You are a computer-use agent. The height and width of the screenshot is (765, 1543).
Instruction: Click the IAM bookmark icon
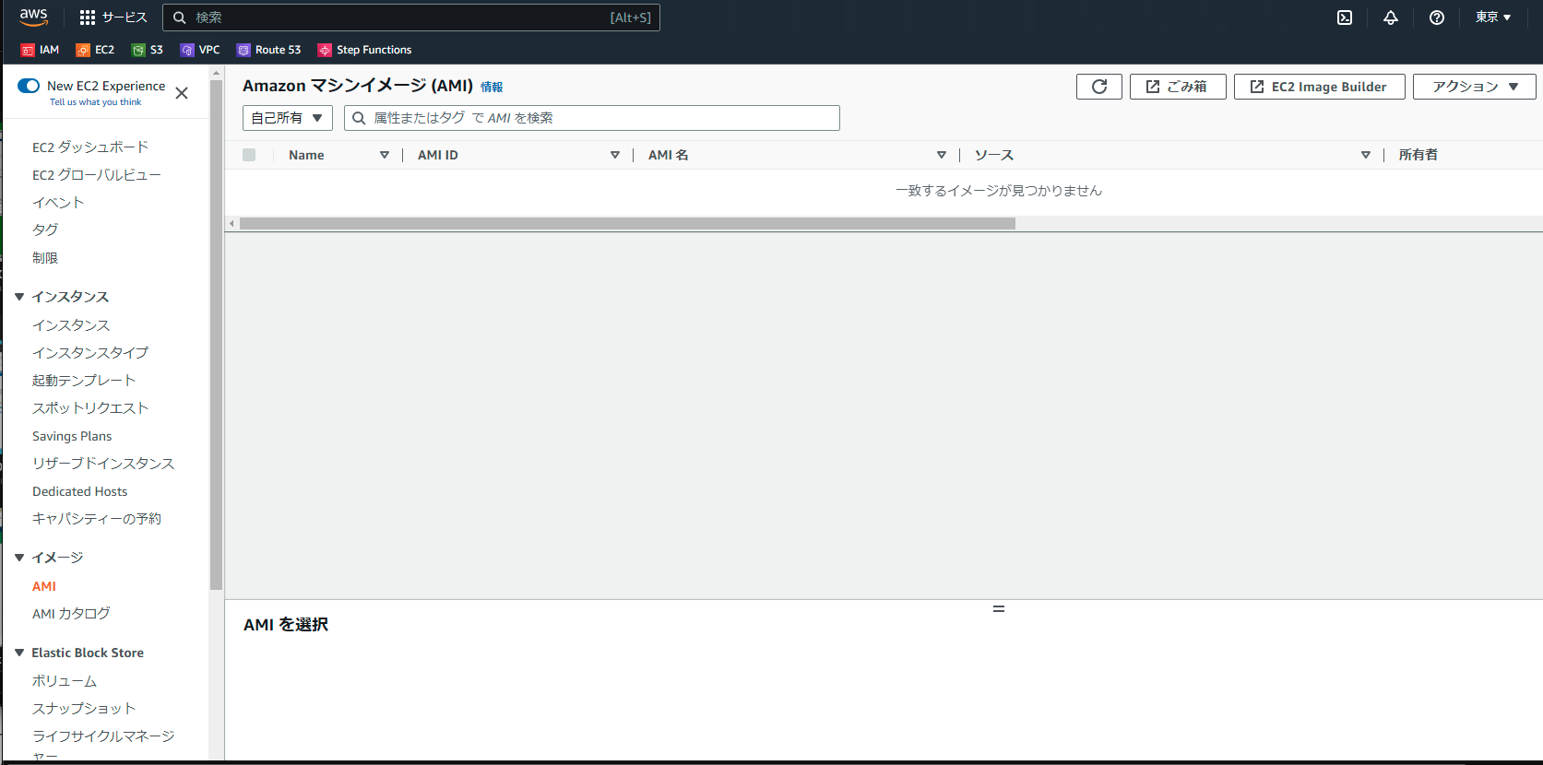[28, 50]
